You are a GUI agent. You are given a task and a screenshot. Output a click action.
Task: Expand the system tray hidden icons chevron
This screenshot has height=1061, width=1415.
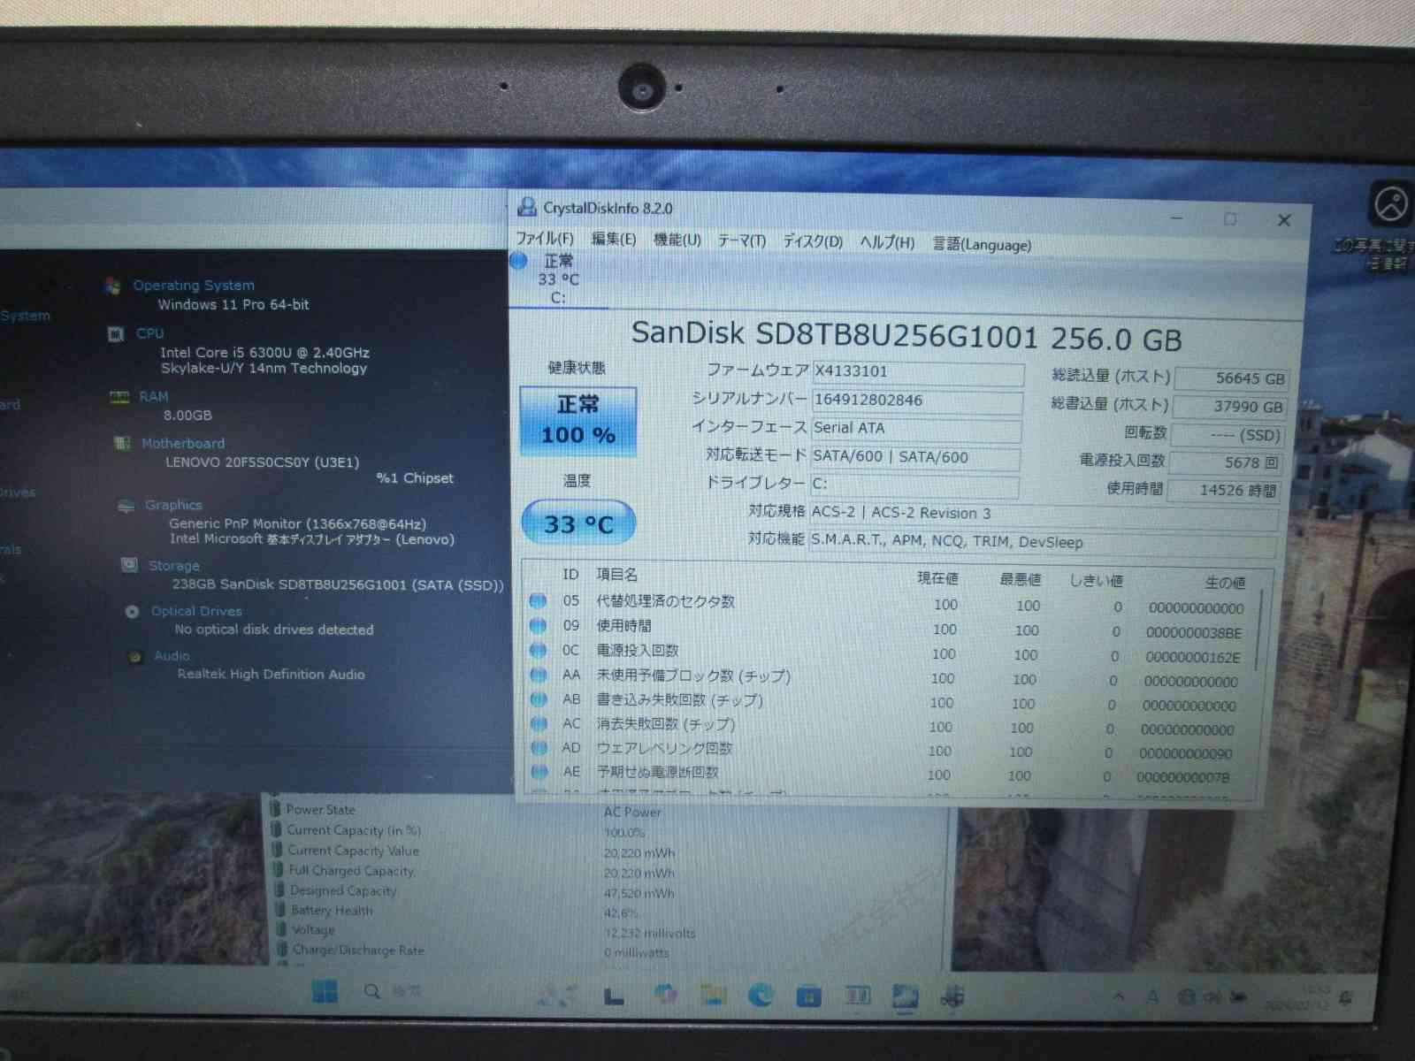point(1119,996)
